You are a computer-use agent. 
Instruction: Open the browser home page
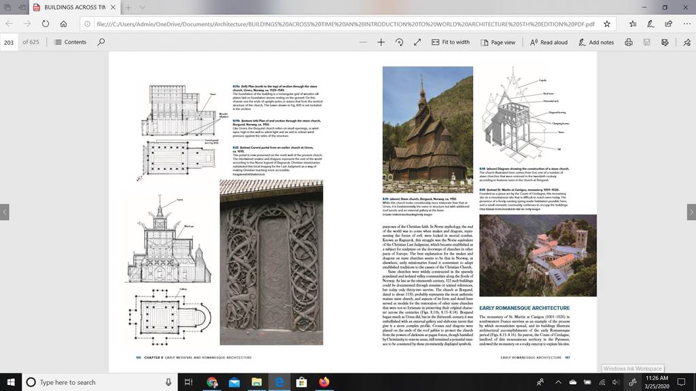63,24
